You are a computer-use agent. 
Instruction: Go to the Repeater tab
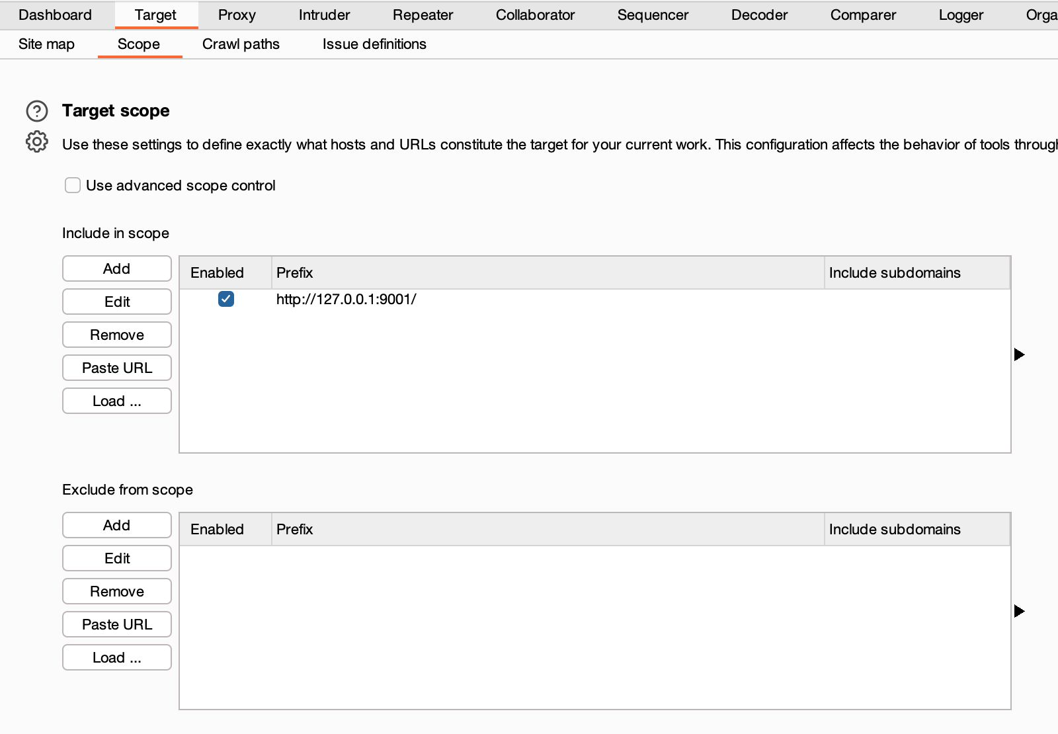tap(423, 15)
